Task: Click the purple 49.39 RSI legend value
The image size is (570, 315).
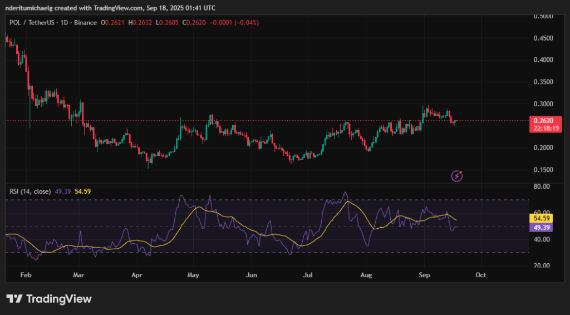Action: click(63, 191)
